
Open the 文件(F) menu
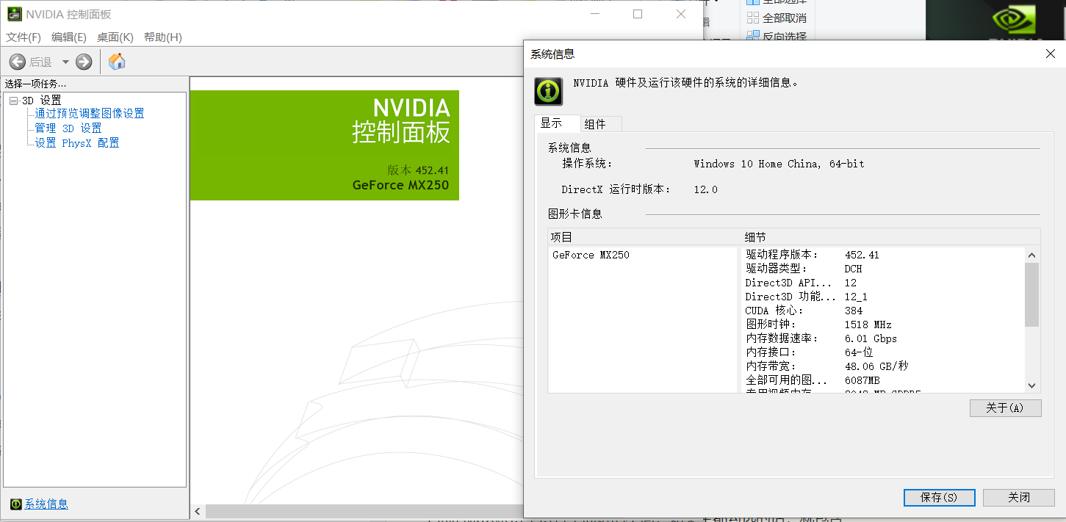tap(24, 37)
